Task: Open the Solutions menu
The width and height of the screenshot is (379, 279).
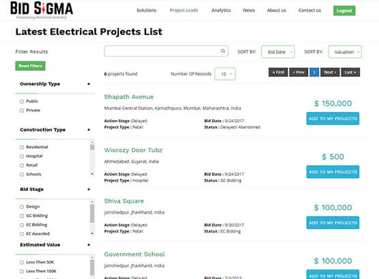Action: pyautogui.click(x=146, y=10)
